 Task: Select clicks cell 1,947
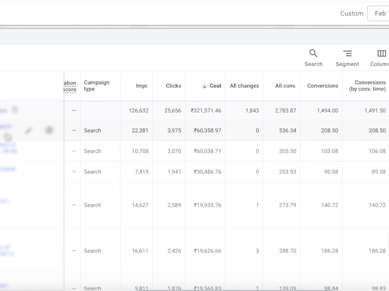pyautogui.click(x=174, y=172)
